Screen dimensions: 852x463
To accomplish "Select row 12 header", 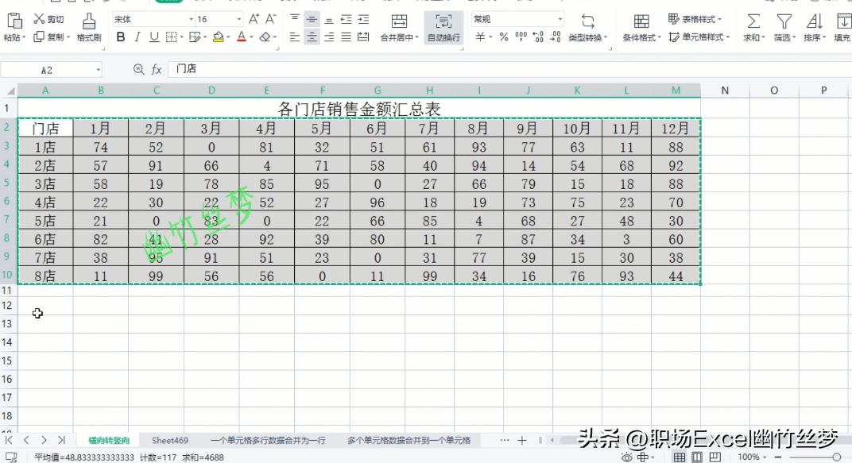I will point(8,305).
